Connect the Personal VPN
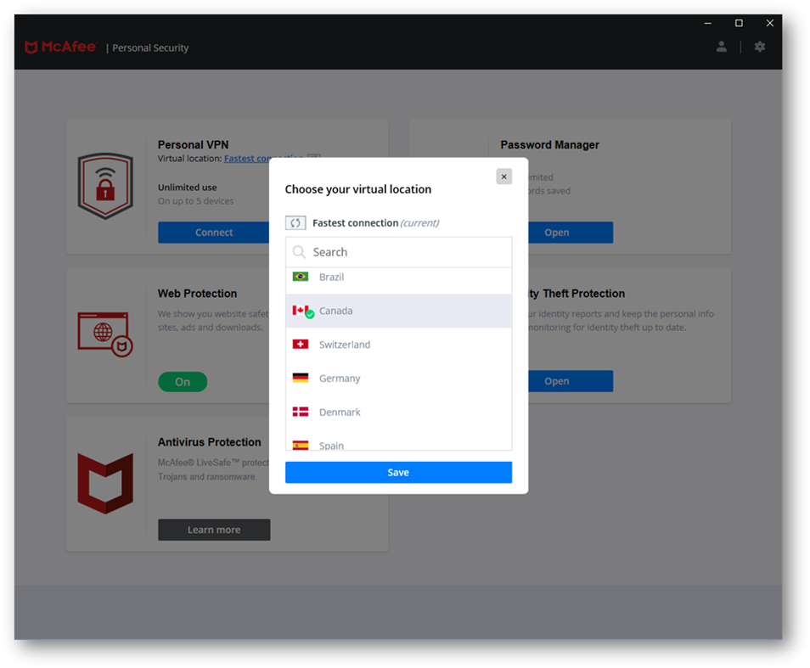 (x=213, y=233)
